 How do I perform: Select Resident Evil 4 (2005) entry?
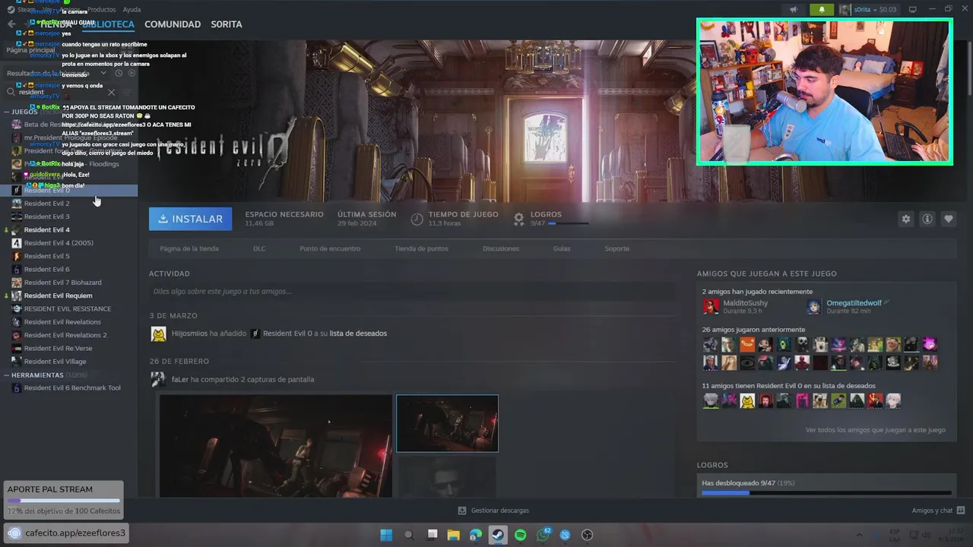[x=59, y=243]
